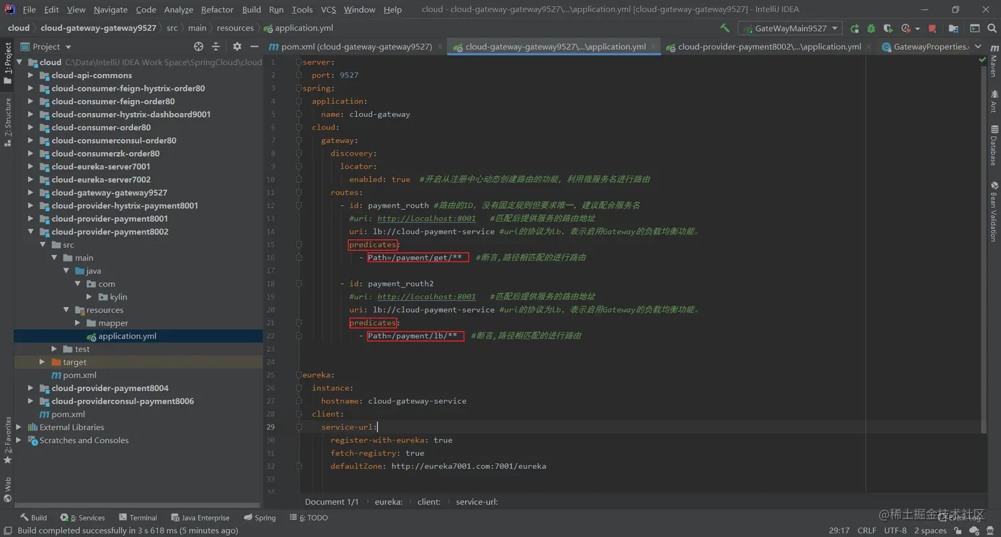Click 29:17 caret position in status bar

pos(839,530)
